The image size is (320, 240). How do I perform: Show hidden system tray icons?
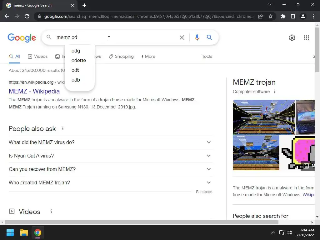click(x=273, y=232)
